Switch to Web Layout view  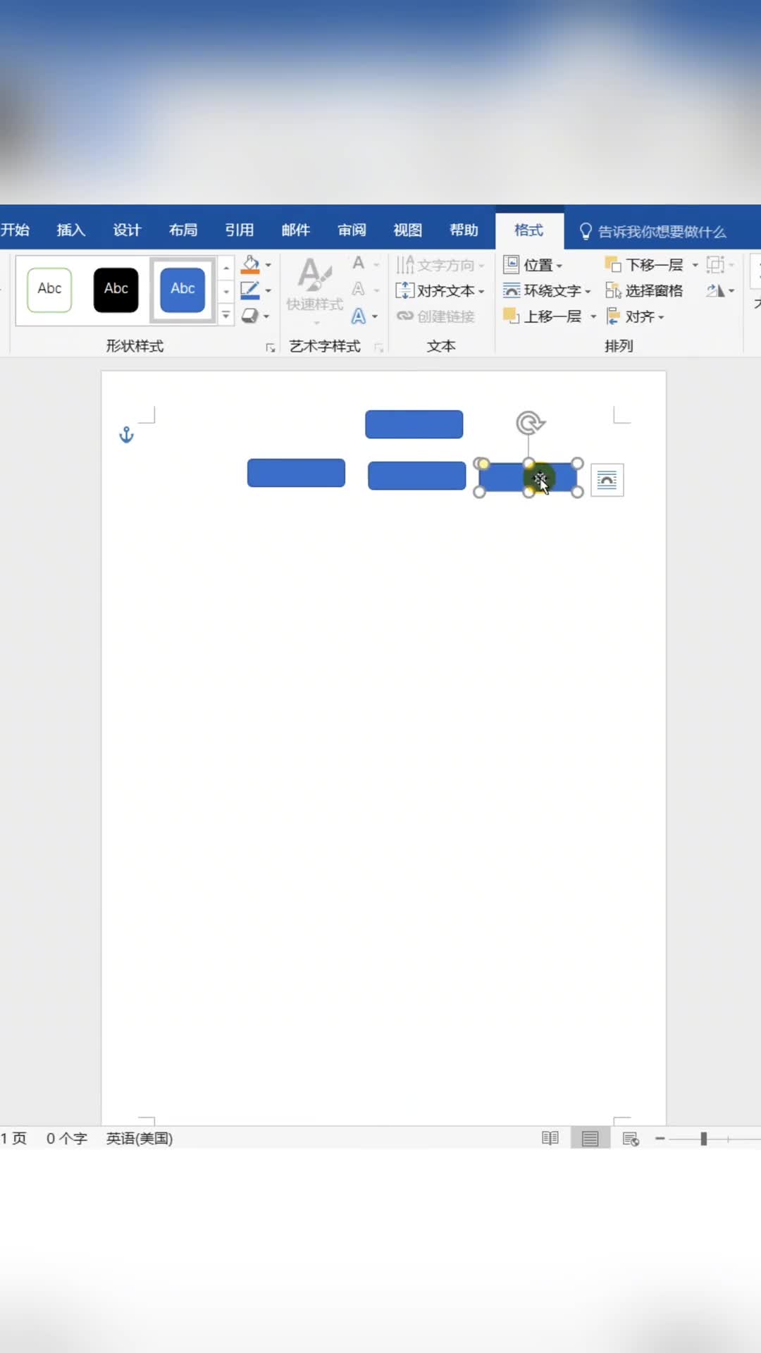click(x=631, y=1138)
